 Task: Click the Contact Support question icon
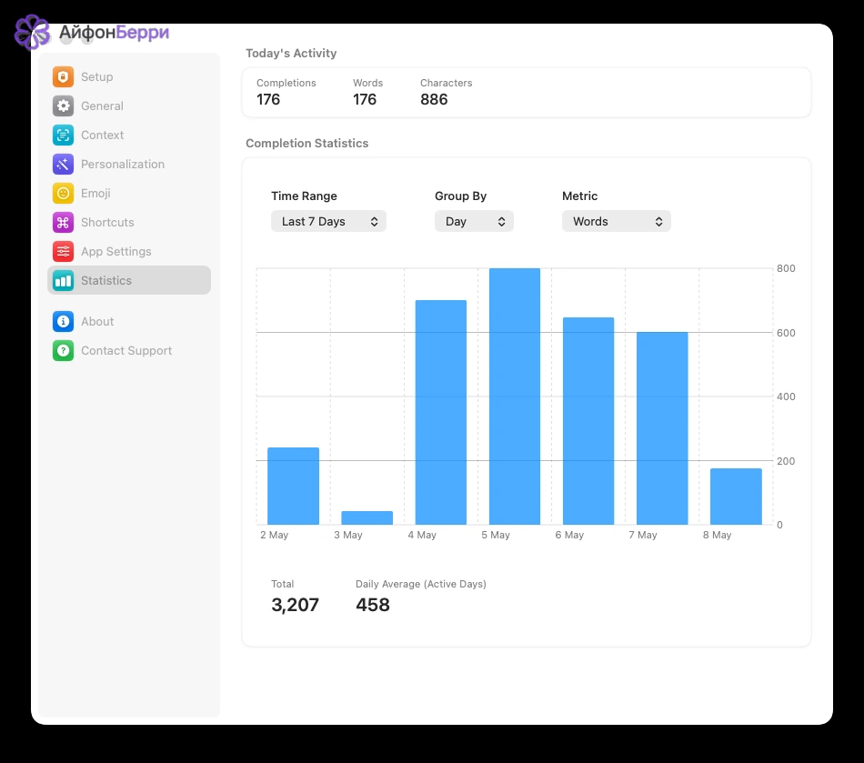click(x=63, y=350)
